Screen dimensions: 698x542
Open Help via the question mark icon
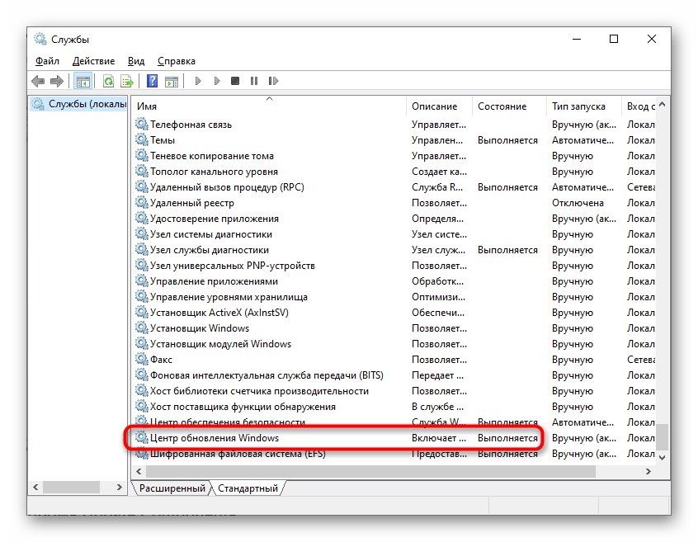[x=152, y=81]
